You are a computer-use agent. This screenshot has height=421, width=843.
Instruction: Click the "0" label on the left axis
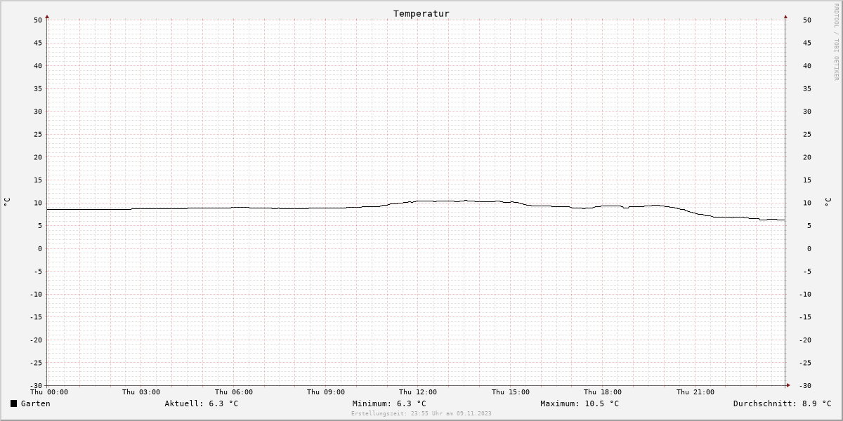40,248
